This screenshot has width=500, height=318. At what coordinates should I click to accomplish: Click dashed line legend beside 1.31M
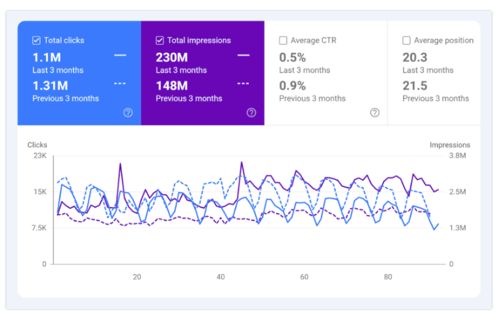click(x=120, y=84)
